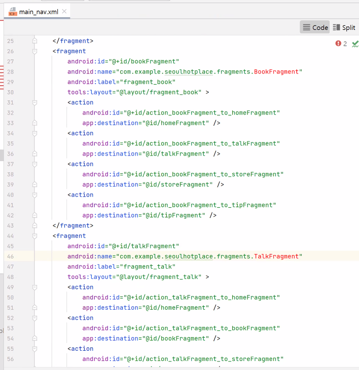Click action_talkFragment_to_storeFragment id
359x370 pixels.
(x=213, y=359)
